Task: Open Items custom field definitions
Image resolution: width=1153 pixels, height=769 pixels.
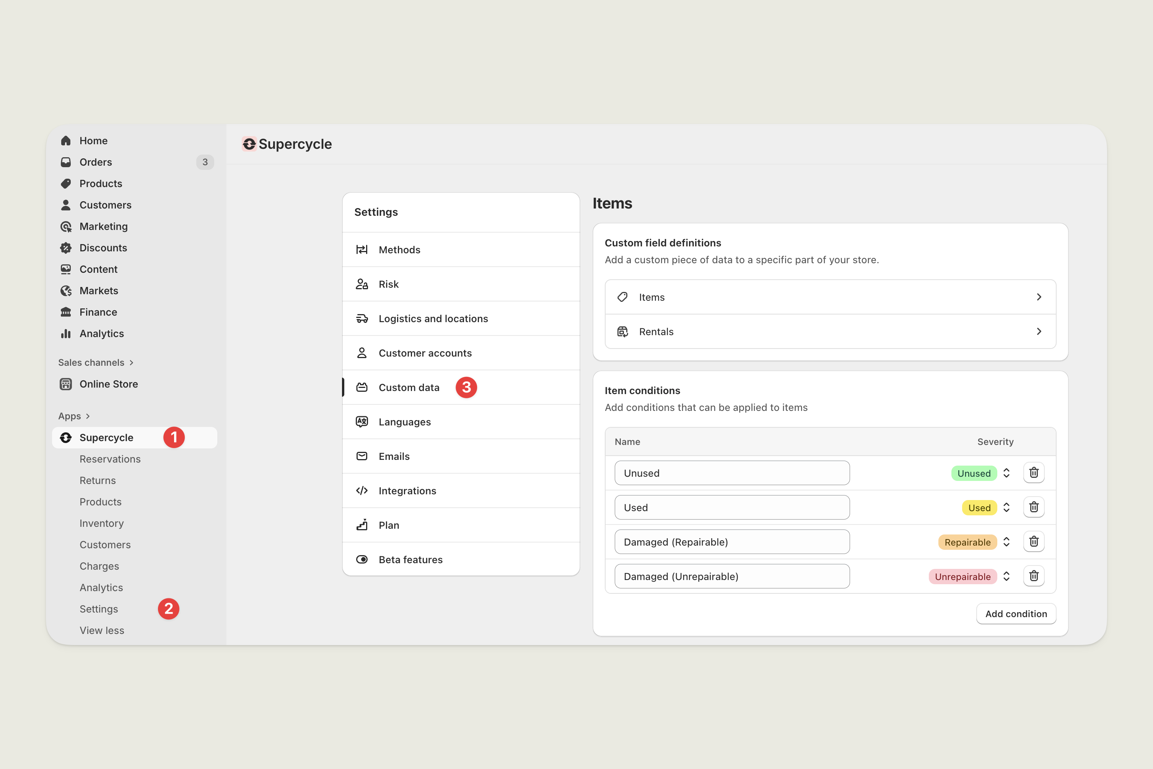Action: [830, 297]
